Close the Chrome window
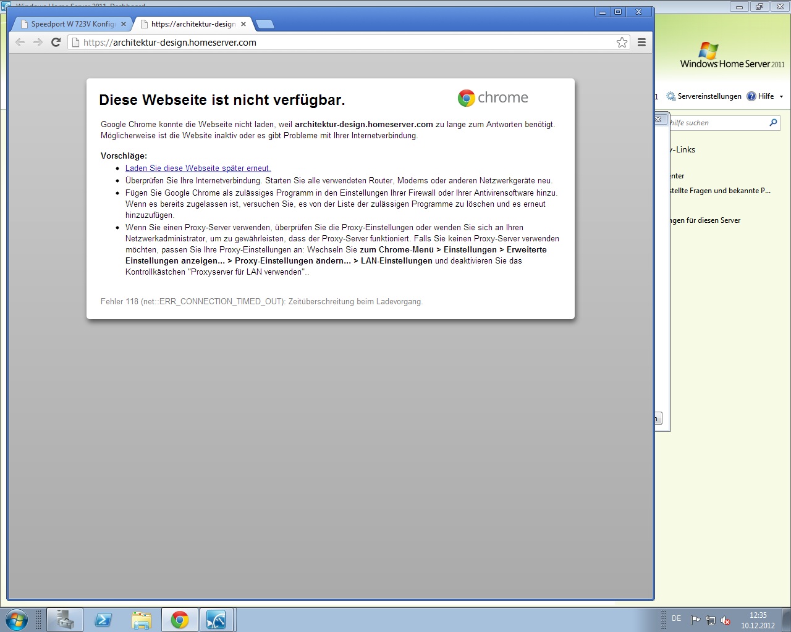 (x=639, y=12)
